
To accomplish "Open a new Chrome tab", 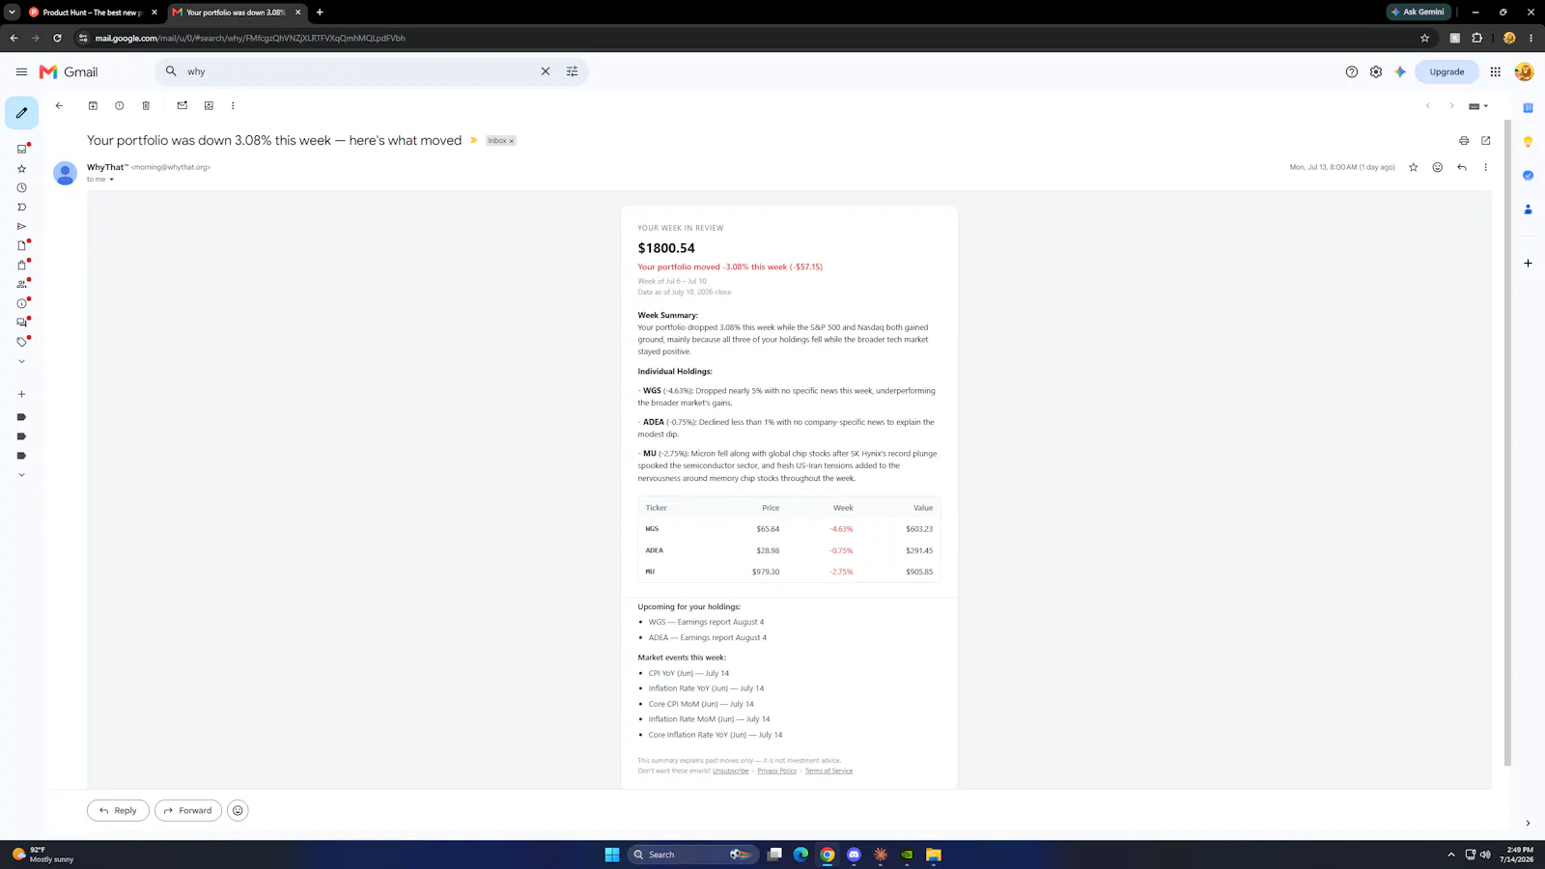I will pyautogui.click(x=320, y=13).
